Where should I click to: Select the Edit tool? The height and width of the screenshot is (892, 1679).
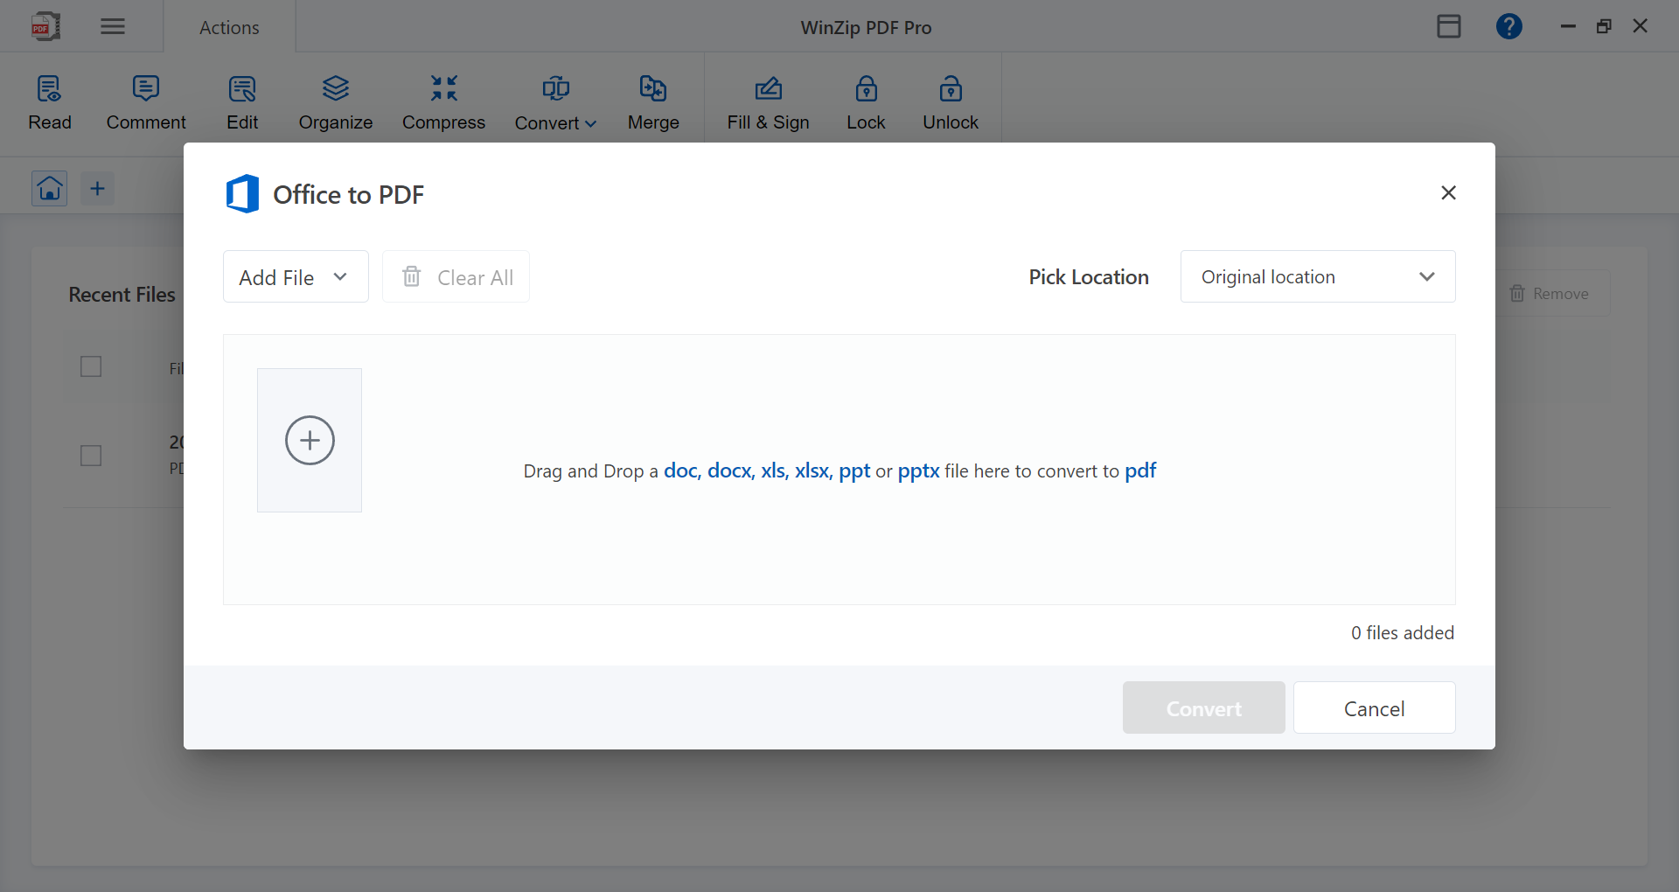coord(241,101)
